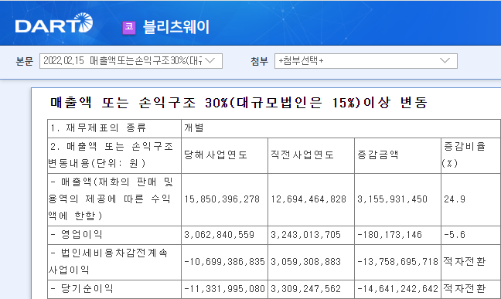The height and width of the screenshot is (299, 501).
Task: Select revenue change ratio 24.9
Action: point(455,199)
